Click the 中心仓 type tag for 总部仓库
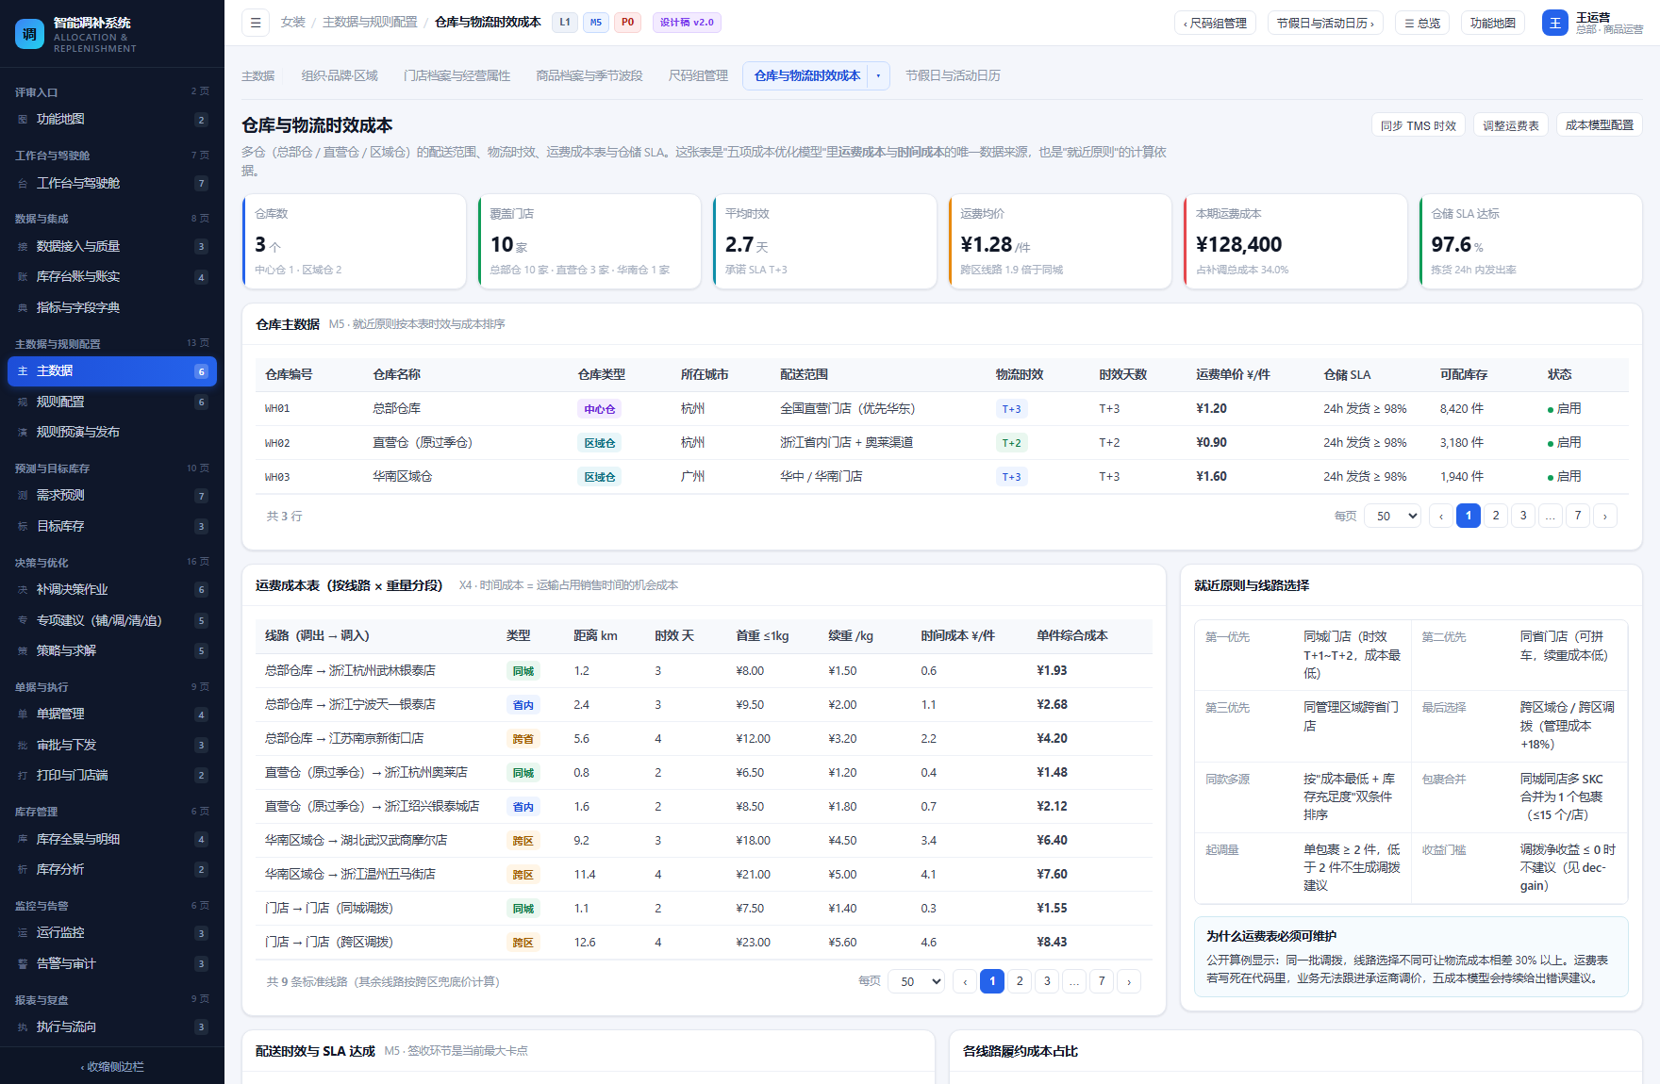Viewport: 1660px width, 1084px height. click(x=599, y=409)
